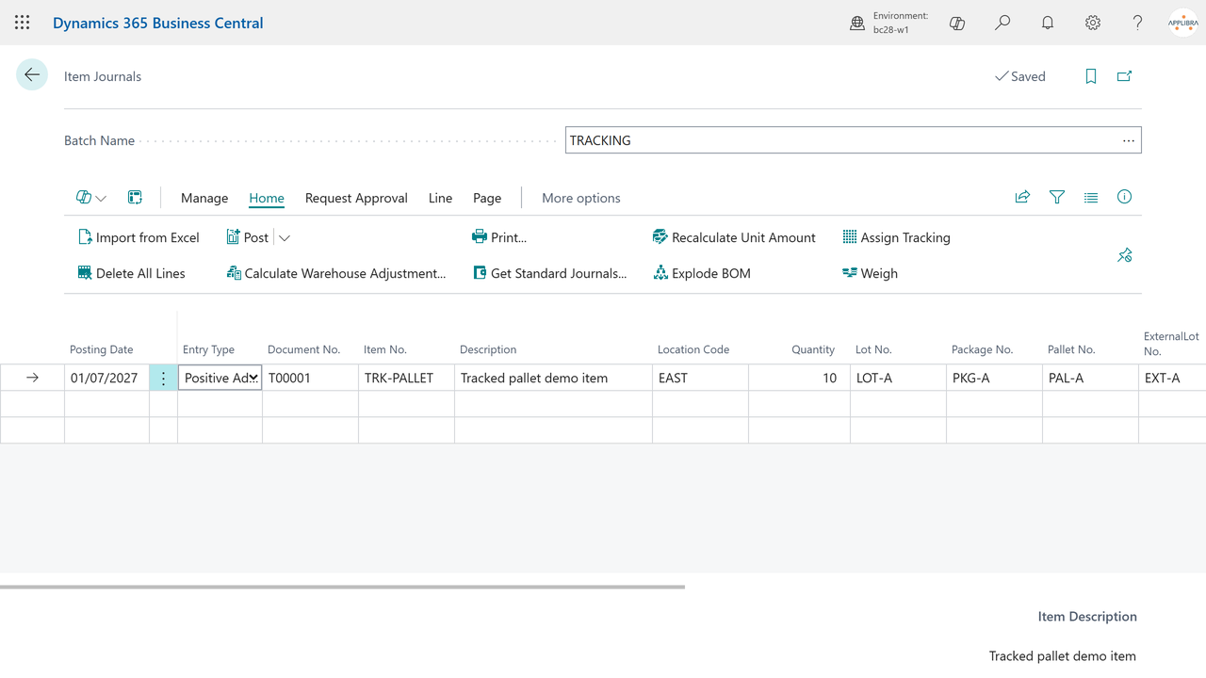This screenshot has height=678, width=1206.
Task: Click the ExternalLot No. cell EXT-A
Action: (x=1172, y=378)
